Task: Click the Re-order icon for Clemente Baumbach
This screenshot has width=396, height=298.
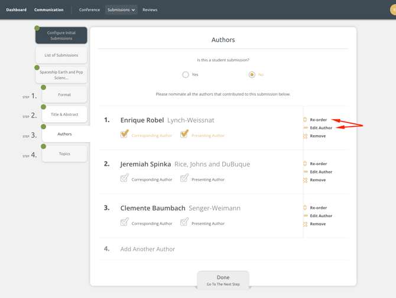Action: 306,208
